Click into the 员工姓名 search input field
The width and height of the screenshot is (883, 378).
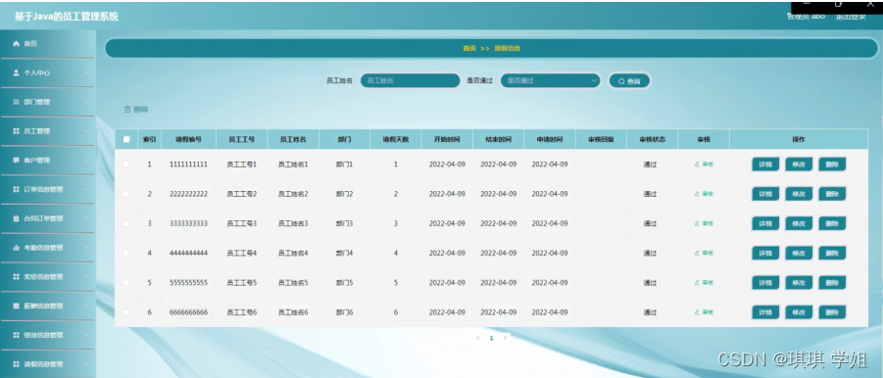click(410, 81)
